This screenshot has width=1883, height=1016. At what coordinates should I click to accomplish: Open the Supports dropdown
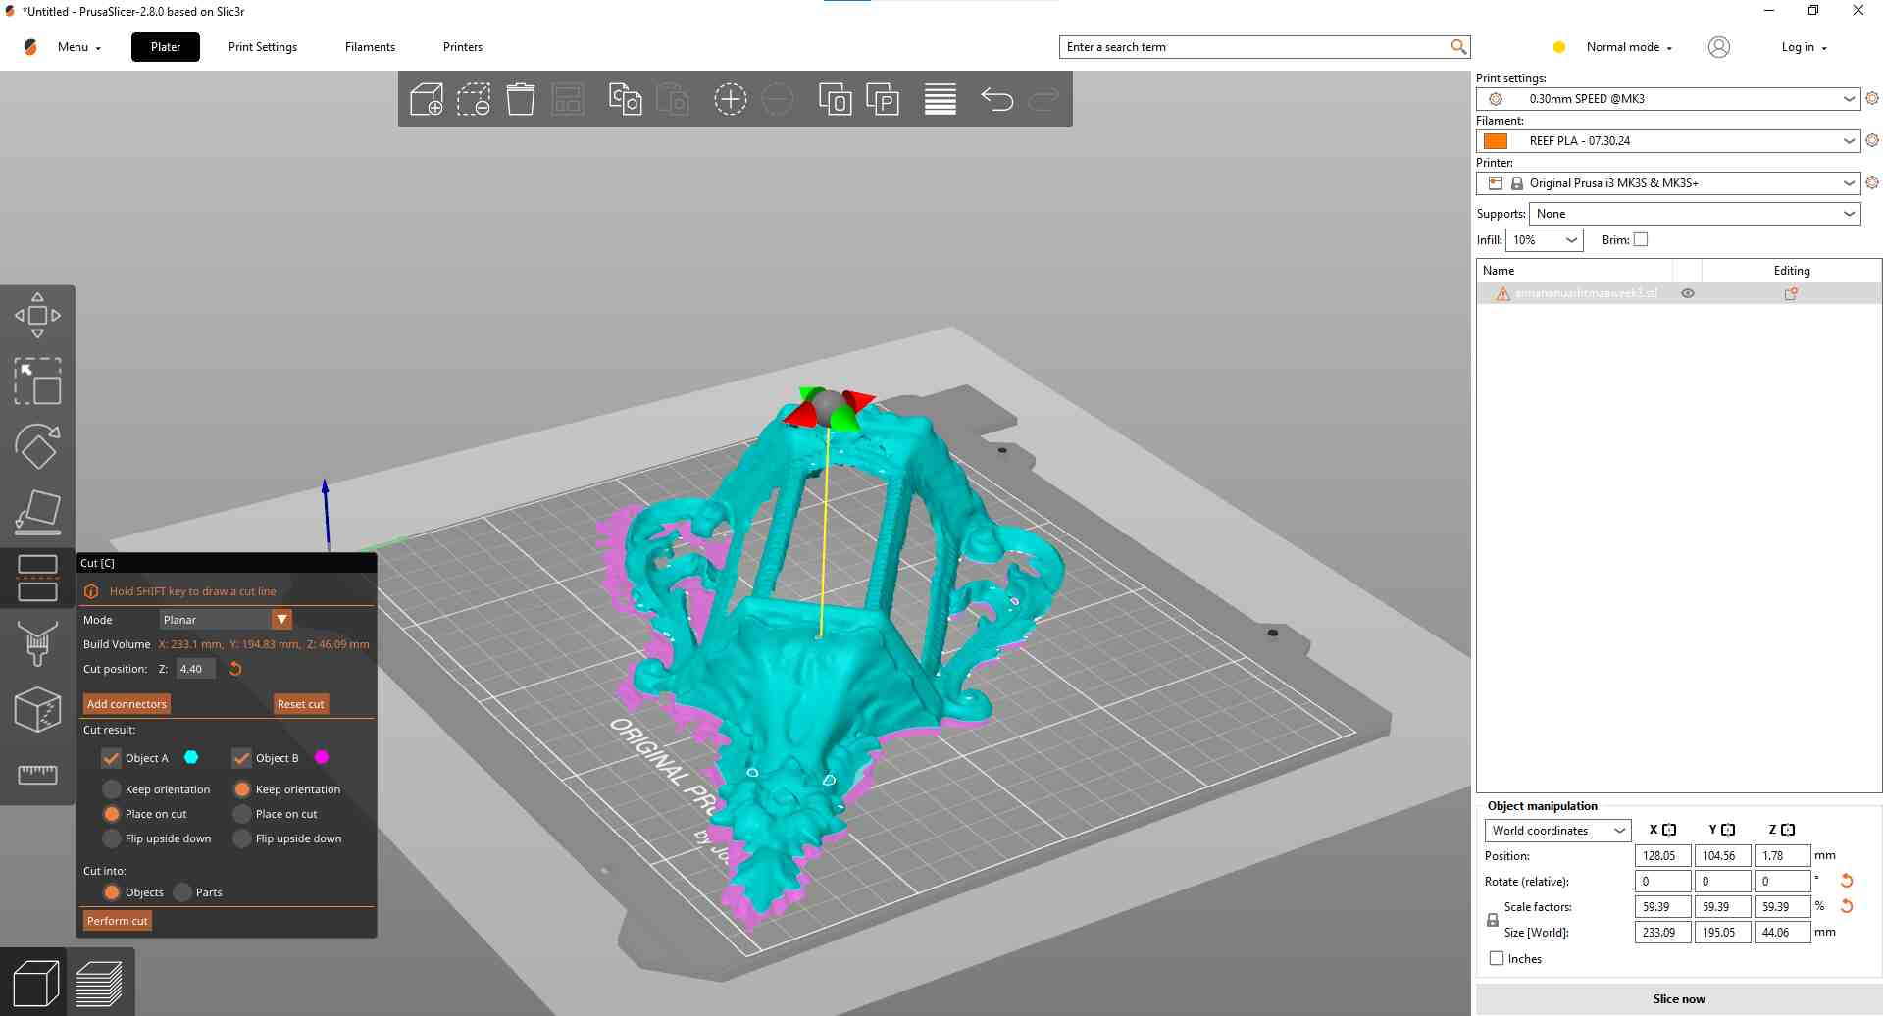1695,214
